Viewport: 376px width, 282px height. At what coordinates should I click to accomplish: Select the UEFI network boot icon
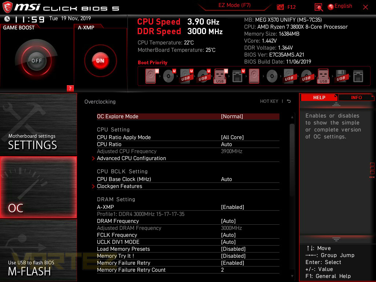(238, 76)
